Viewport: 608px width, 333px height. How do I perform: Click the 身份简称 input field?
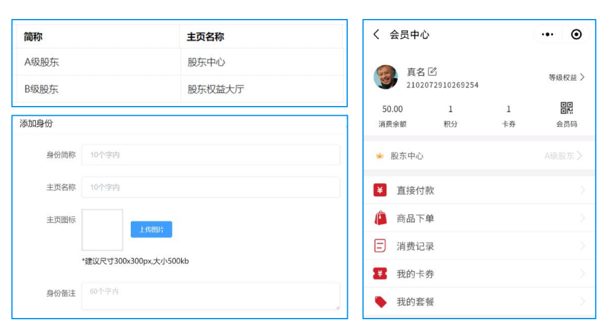[x=211, y=155]
